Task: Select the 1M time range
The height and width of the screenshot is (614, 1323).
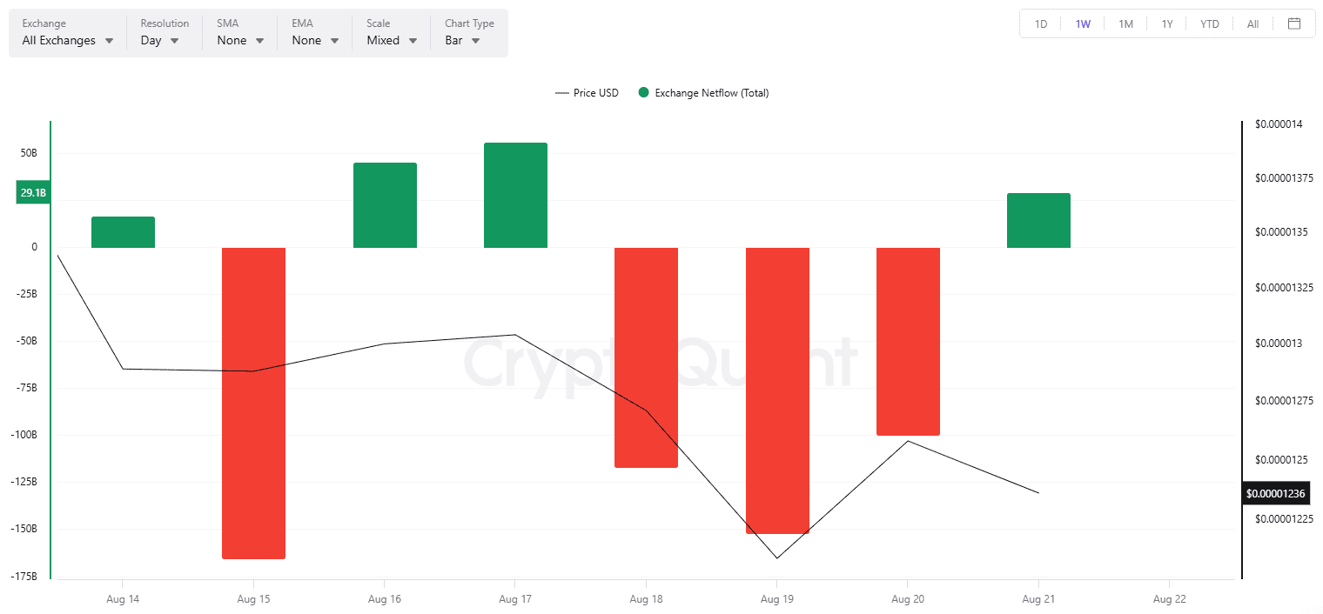Action: 1125,23
